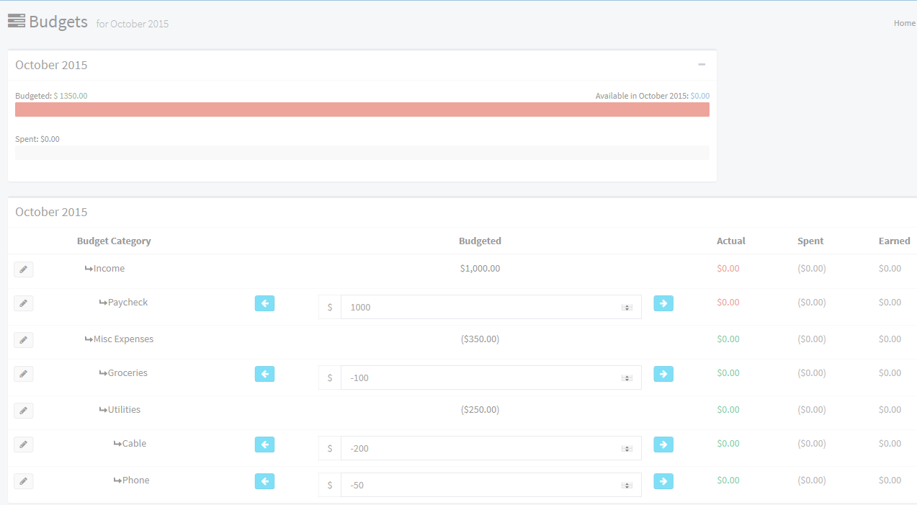Viewport: 917px width, 505px height.
Task: Click the left arrow button for Groceries
Action: click(x=264, y=374)
